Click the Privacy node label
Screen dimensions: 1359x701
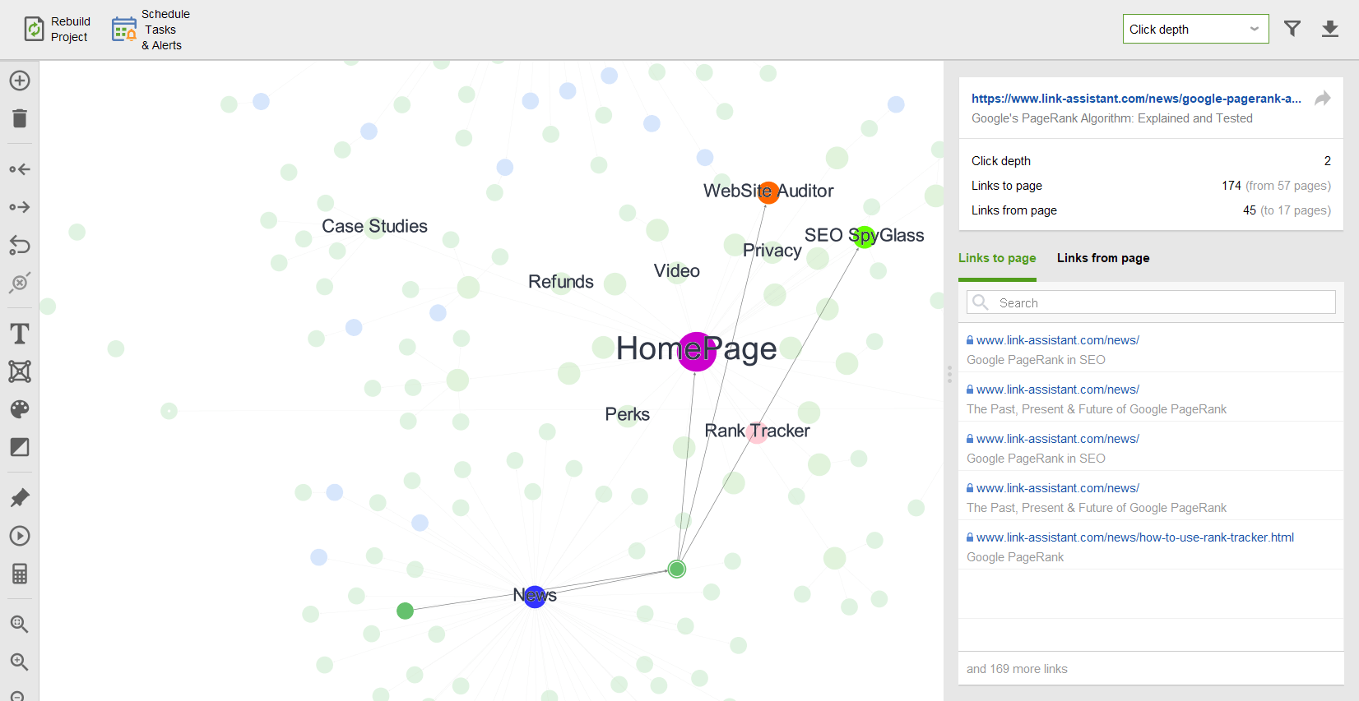pyautogui.click(x=772, y=251)
